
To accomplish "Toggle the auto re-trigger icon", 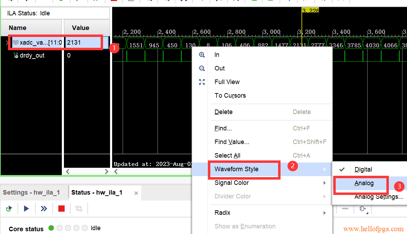I will click(9, 209).
